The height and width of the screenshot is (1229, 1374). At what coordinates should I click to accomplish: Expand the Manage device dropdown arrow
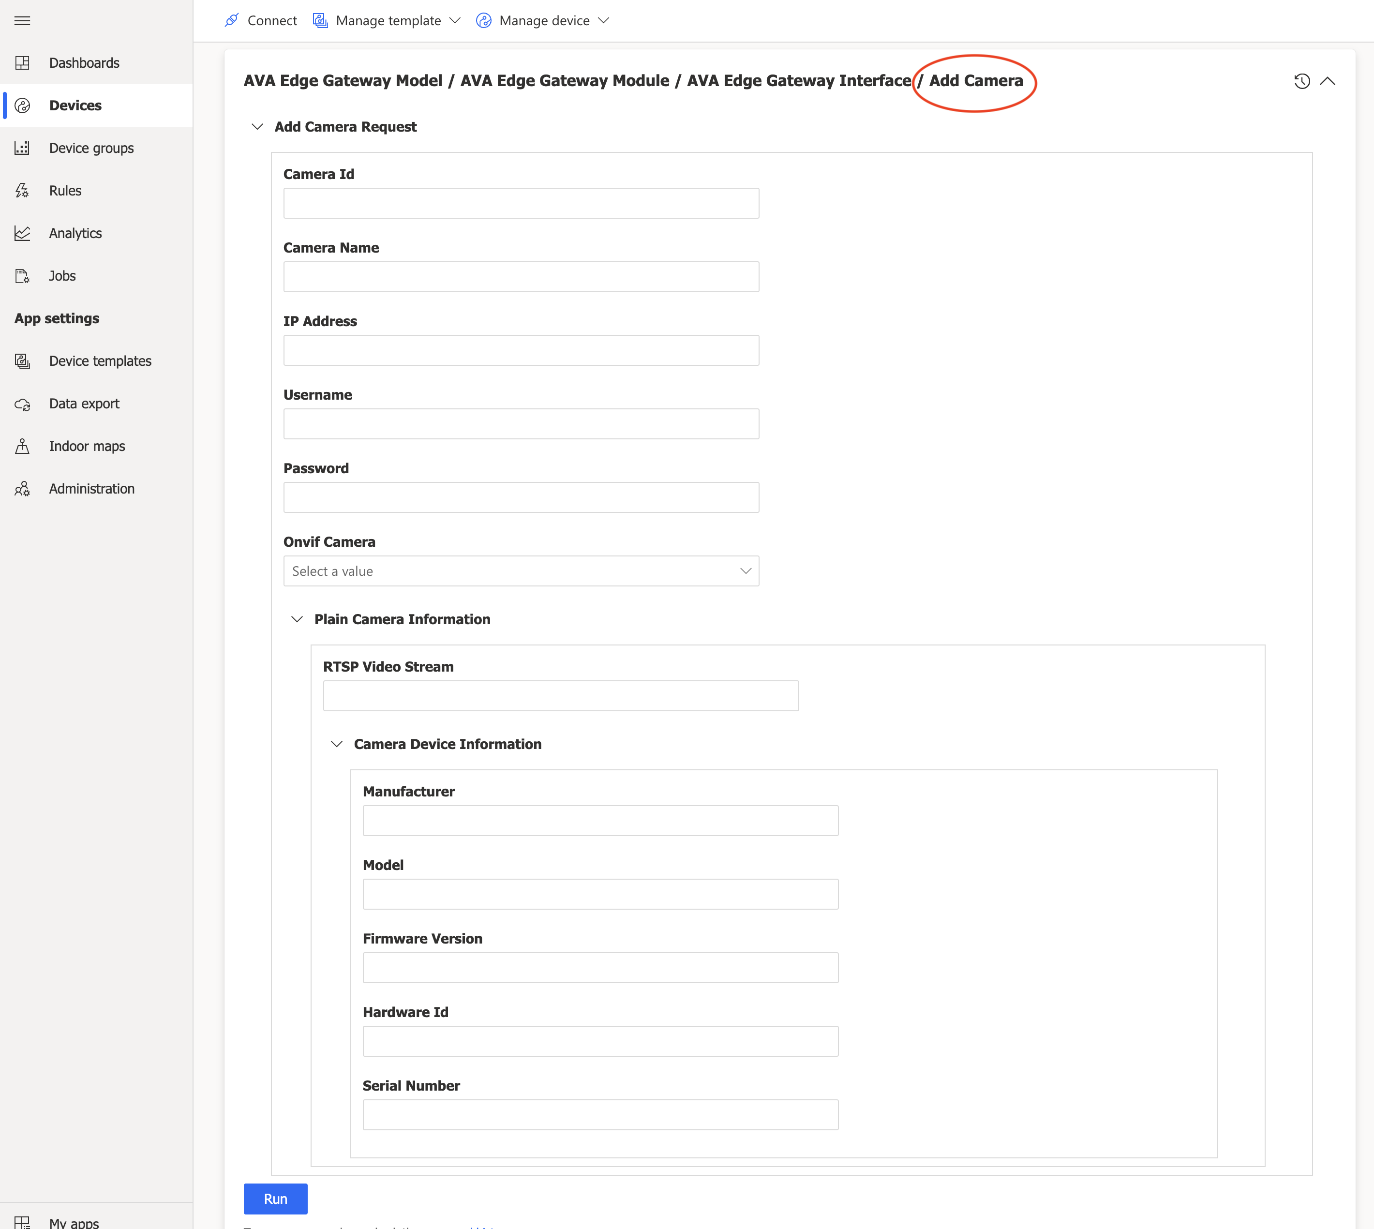(x=604, y=20)
